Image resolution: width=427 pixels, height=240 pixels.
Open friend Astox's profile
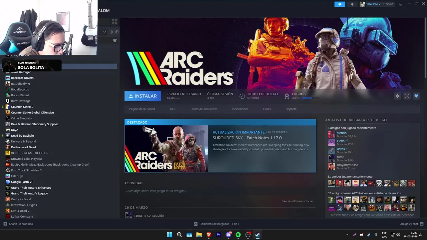point(341,149)
